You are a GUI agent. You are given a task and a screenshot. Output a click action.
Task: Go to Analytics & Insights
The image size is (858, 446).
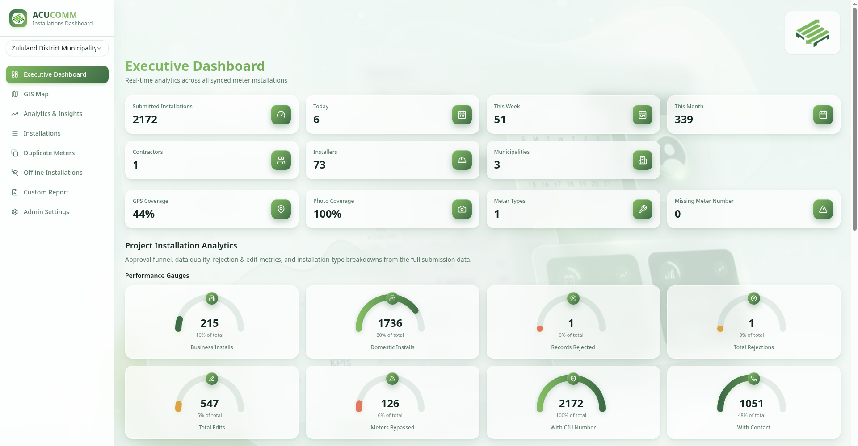(x=57, y=114)
